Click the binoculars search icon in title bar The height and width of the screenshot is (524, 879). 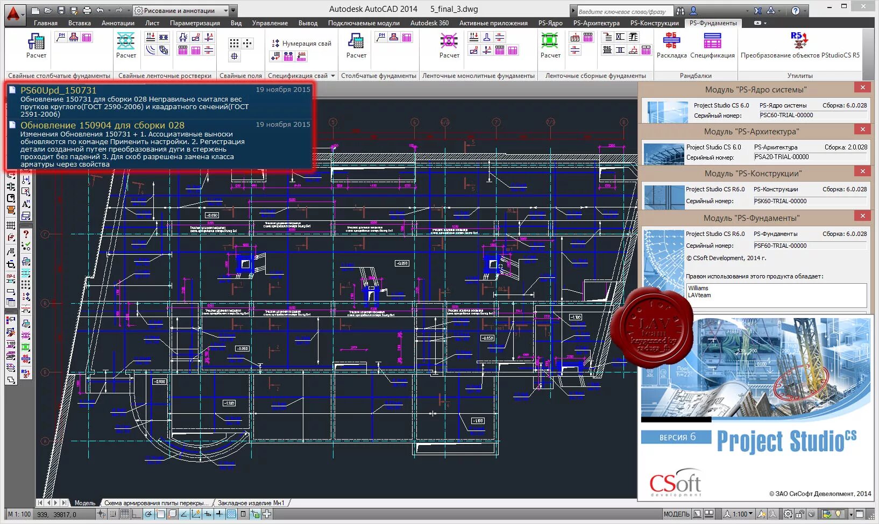click(x=680, y=10)
